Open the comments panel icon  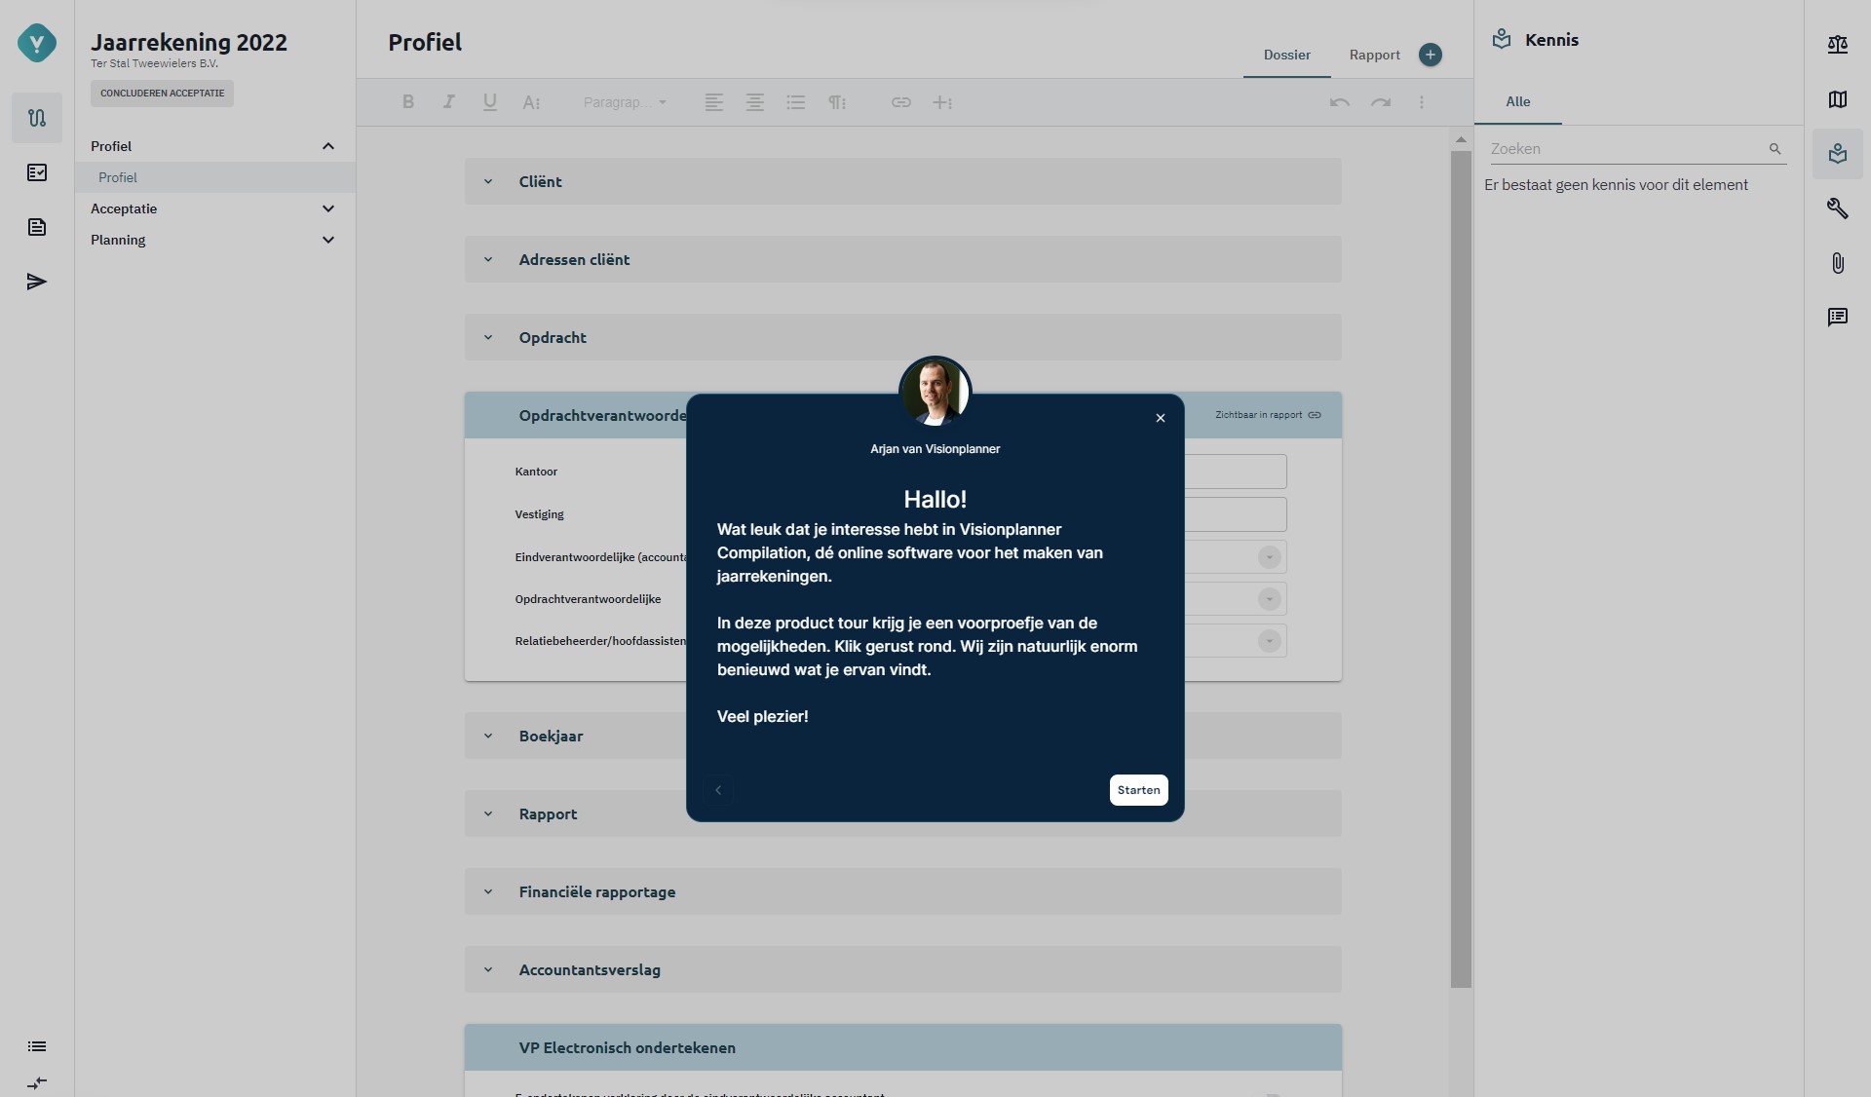click(x=1837, y=318)
